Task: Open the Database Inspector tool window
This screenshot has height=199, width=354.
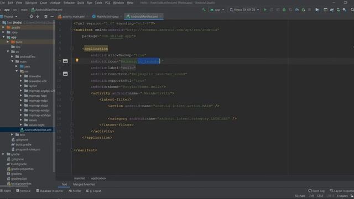Action: pyautogui.click(x=50, y=191)
